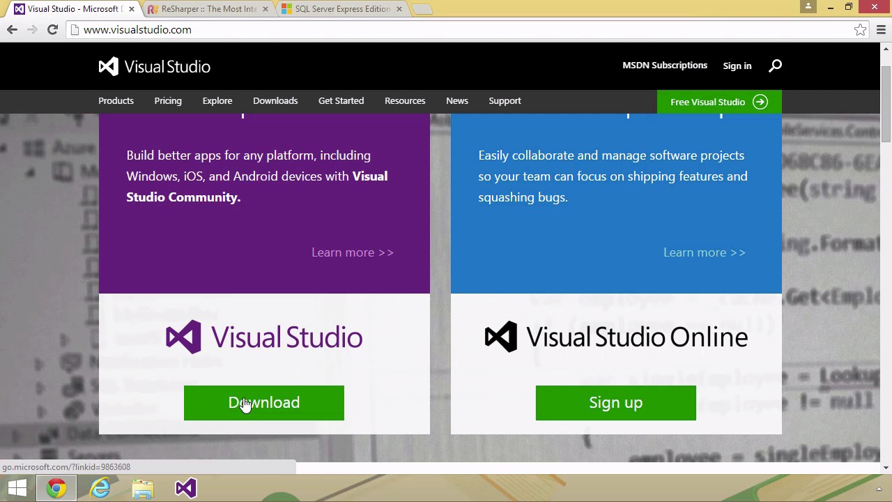Open the Downloads menu item

click(275, 101)
